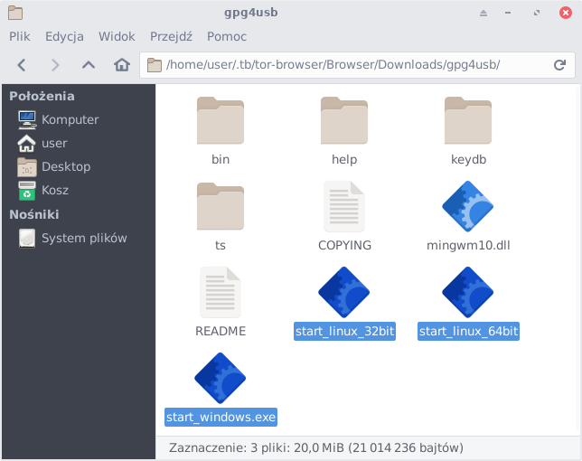The height and width of the screenshot is (461, 582).
Task: Go back to previous folder
Action: 22,65
